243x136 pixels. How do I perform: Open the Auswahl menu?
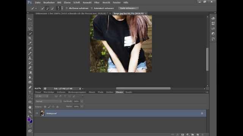(87, 3)
